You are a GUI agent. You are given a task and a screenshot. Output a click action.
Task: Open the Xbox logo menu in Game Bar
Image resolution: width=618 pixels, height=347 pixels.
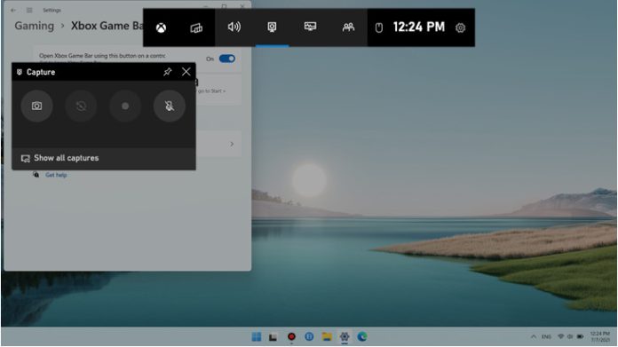(161, 28)
